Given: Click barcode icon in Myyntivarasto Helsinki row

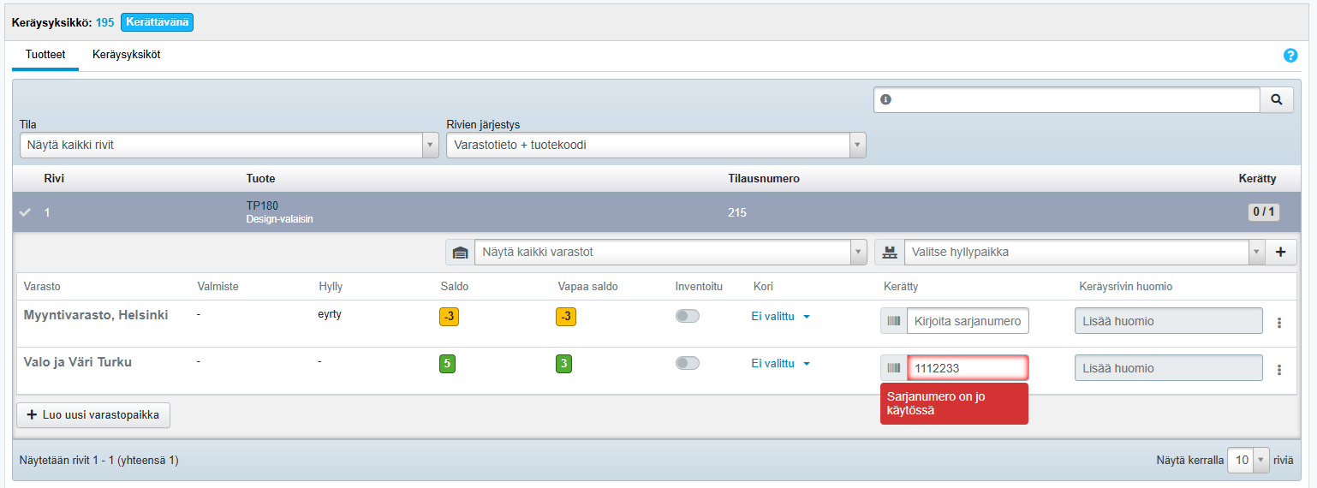Looking at the screenshot, I should (894, 321).
